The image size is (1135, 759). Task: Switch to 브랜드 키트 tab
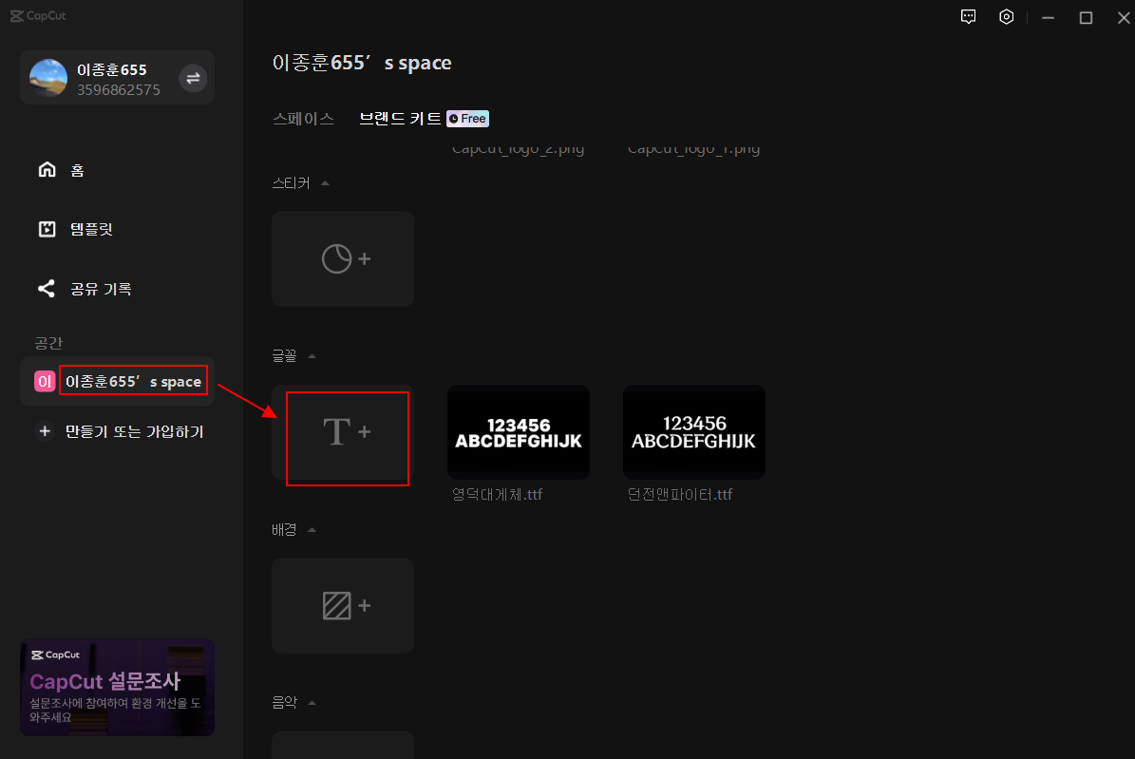pyautogui.click(x=400, y=118)
